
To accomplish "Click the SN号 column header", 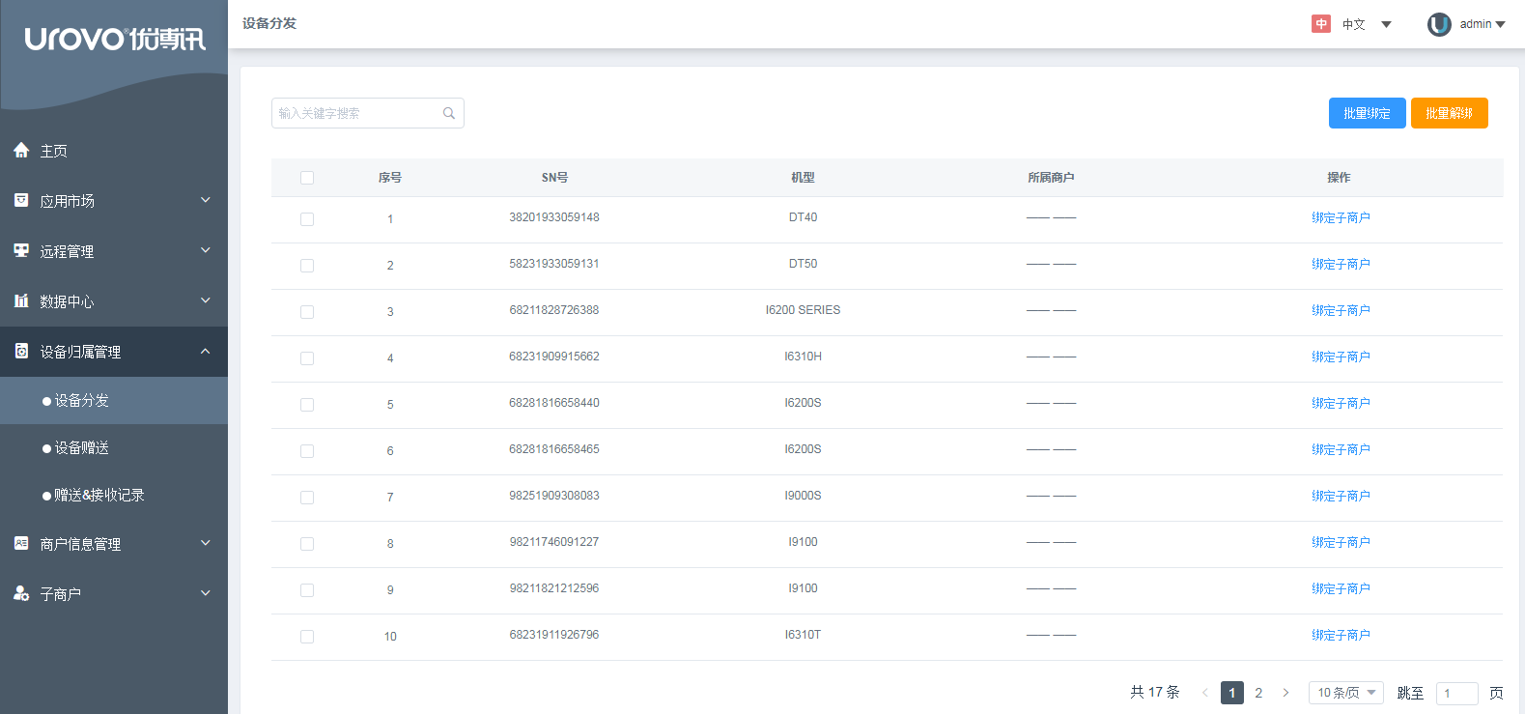I will (x=554, y=178).
